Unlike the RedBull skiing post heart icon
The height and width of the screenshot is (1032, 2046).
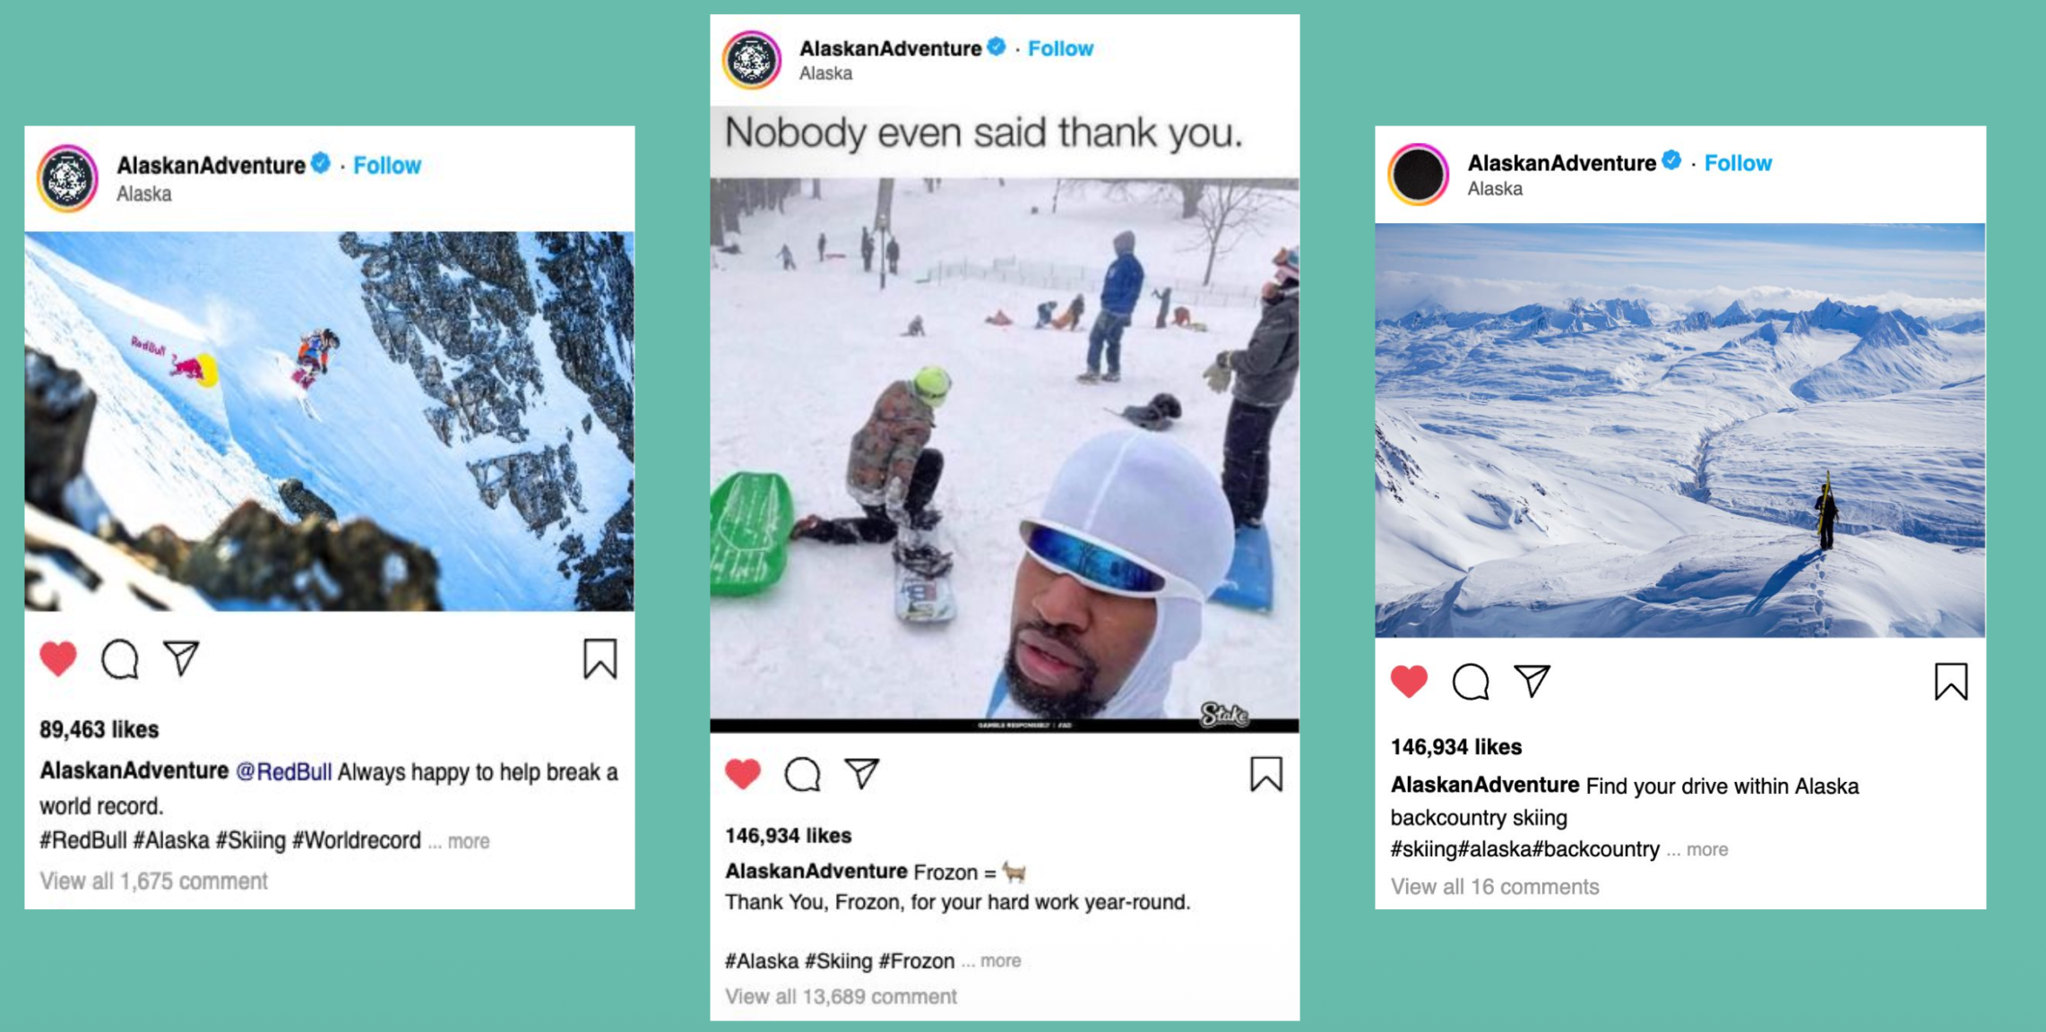58,659
